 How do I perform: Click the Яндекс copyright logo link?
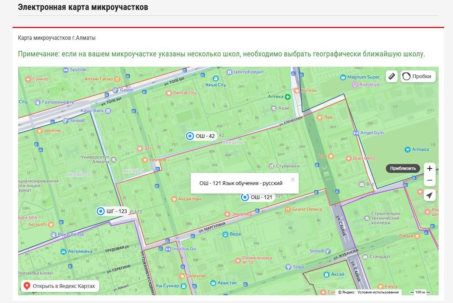click(346, 292)
